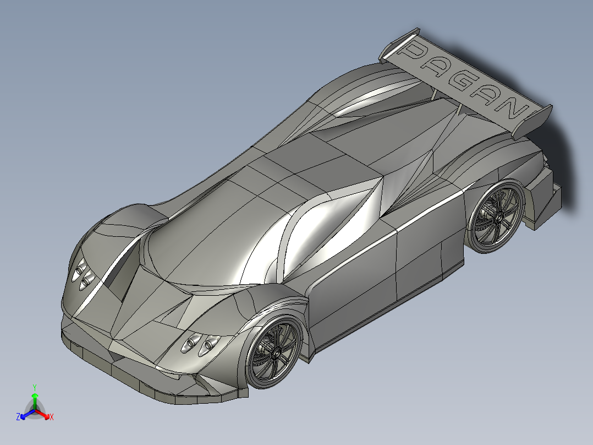Image resolution: width=593 pixels, height=445 pixels.
Task: Select the twin headlights on the far front fender
Action: [x=84, y=275]
